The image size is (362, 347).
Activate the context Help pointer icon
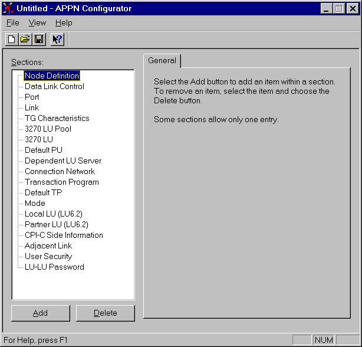pos(57,40)
